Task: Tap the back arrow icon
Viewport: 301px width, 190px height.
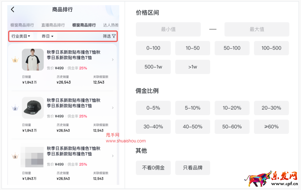Action: 13,9
